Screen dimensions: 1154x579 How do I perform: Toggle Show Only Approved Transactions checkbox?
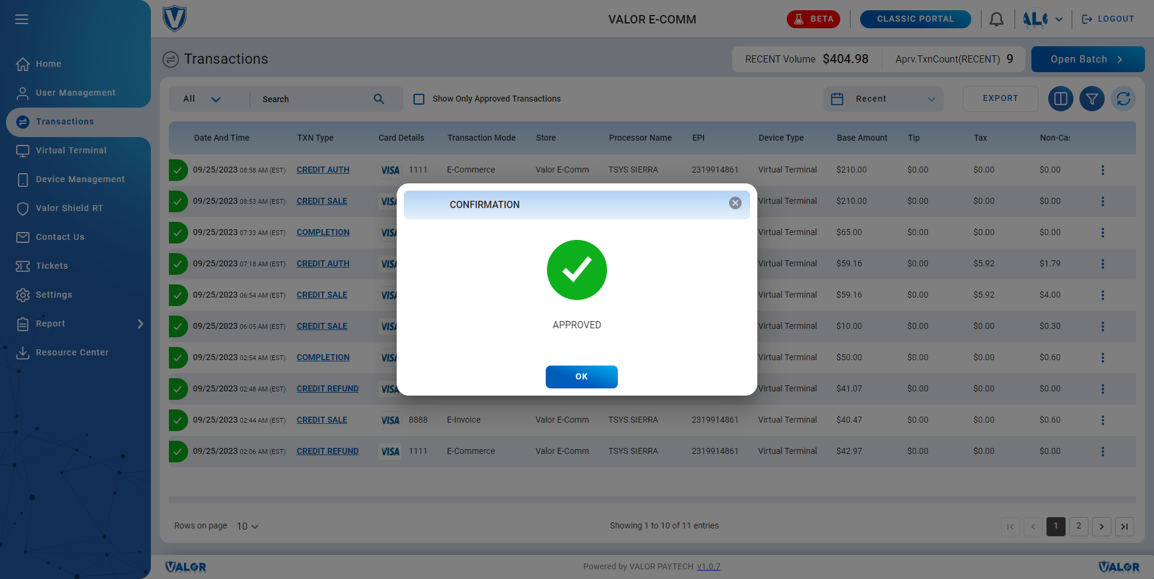pos(419,99)
